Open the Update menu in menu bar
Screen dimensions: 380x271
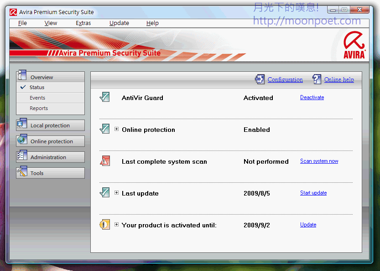(x=119, y=23)
